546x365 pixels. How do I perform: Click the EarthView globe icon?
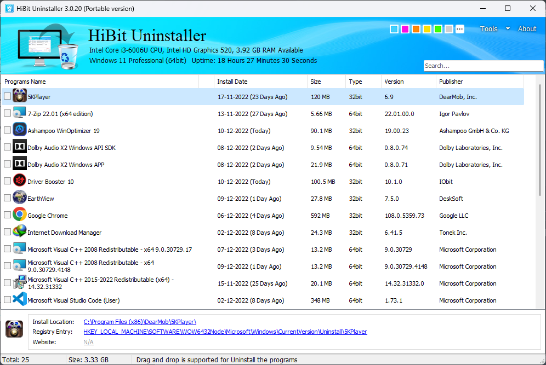pos(20,197)
